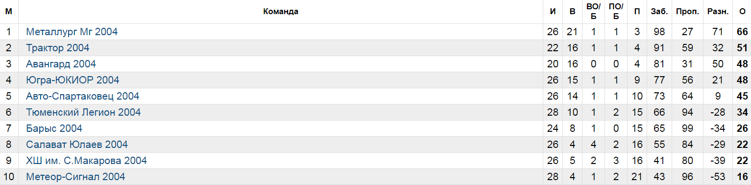Click the М position column header
Screen dimensions: 751x185
[8, 12]
